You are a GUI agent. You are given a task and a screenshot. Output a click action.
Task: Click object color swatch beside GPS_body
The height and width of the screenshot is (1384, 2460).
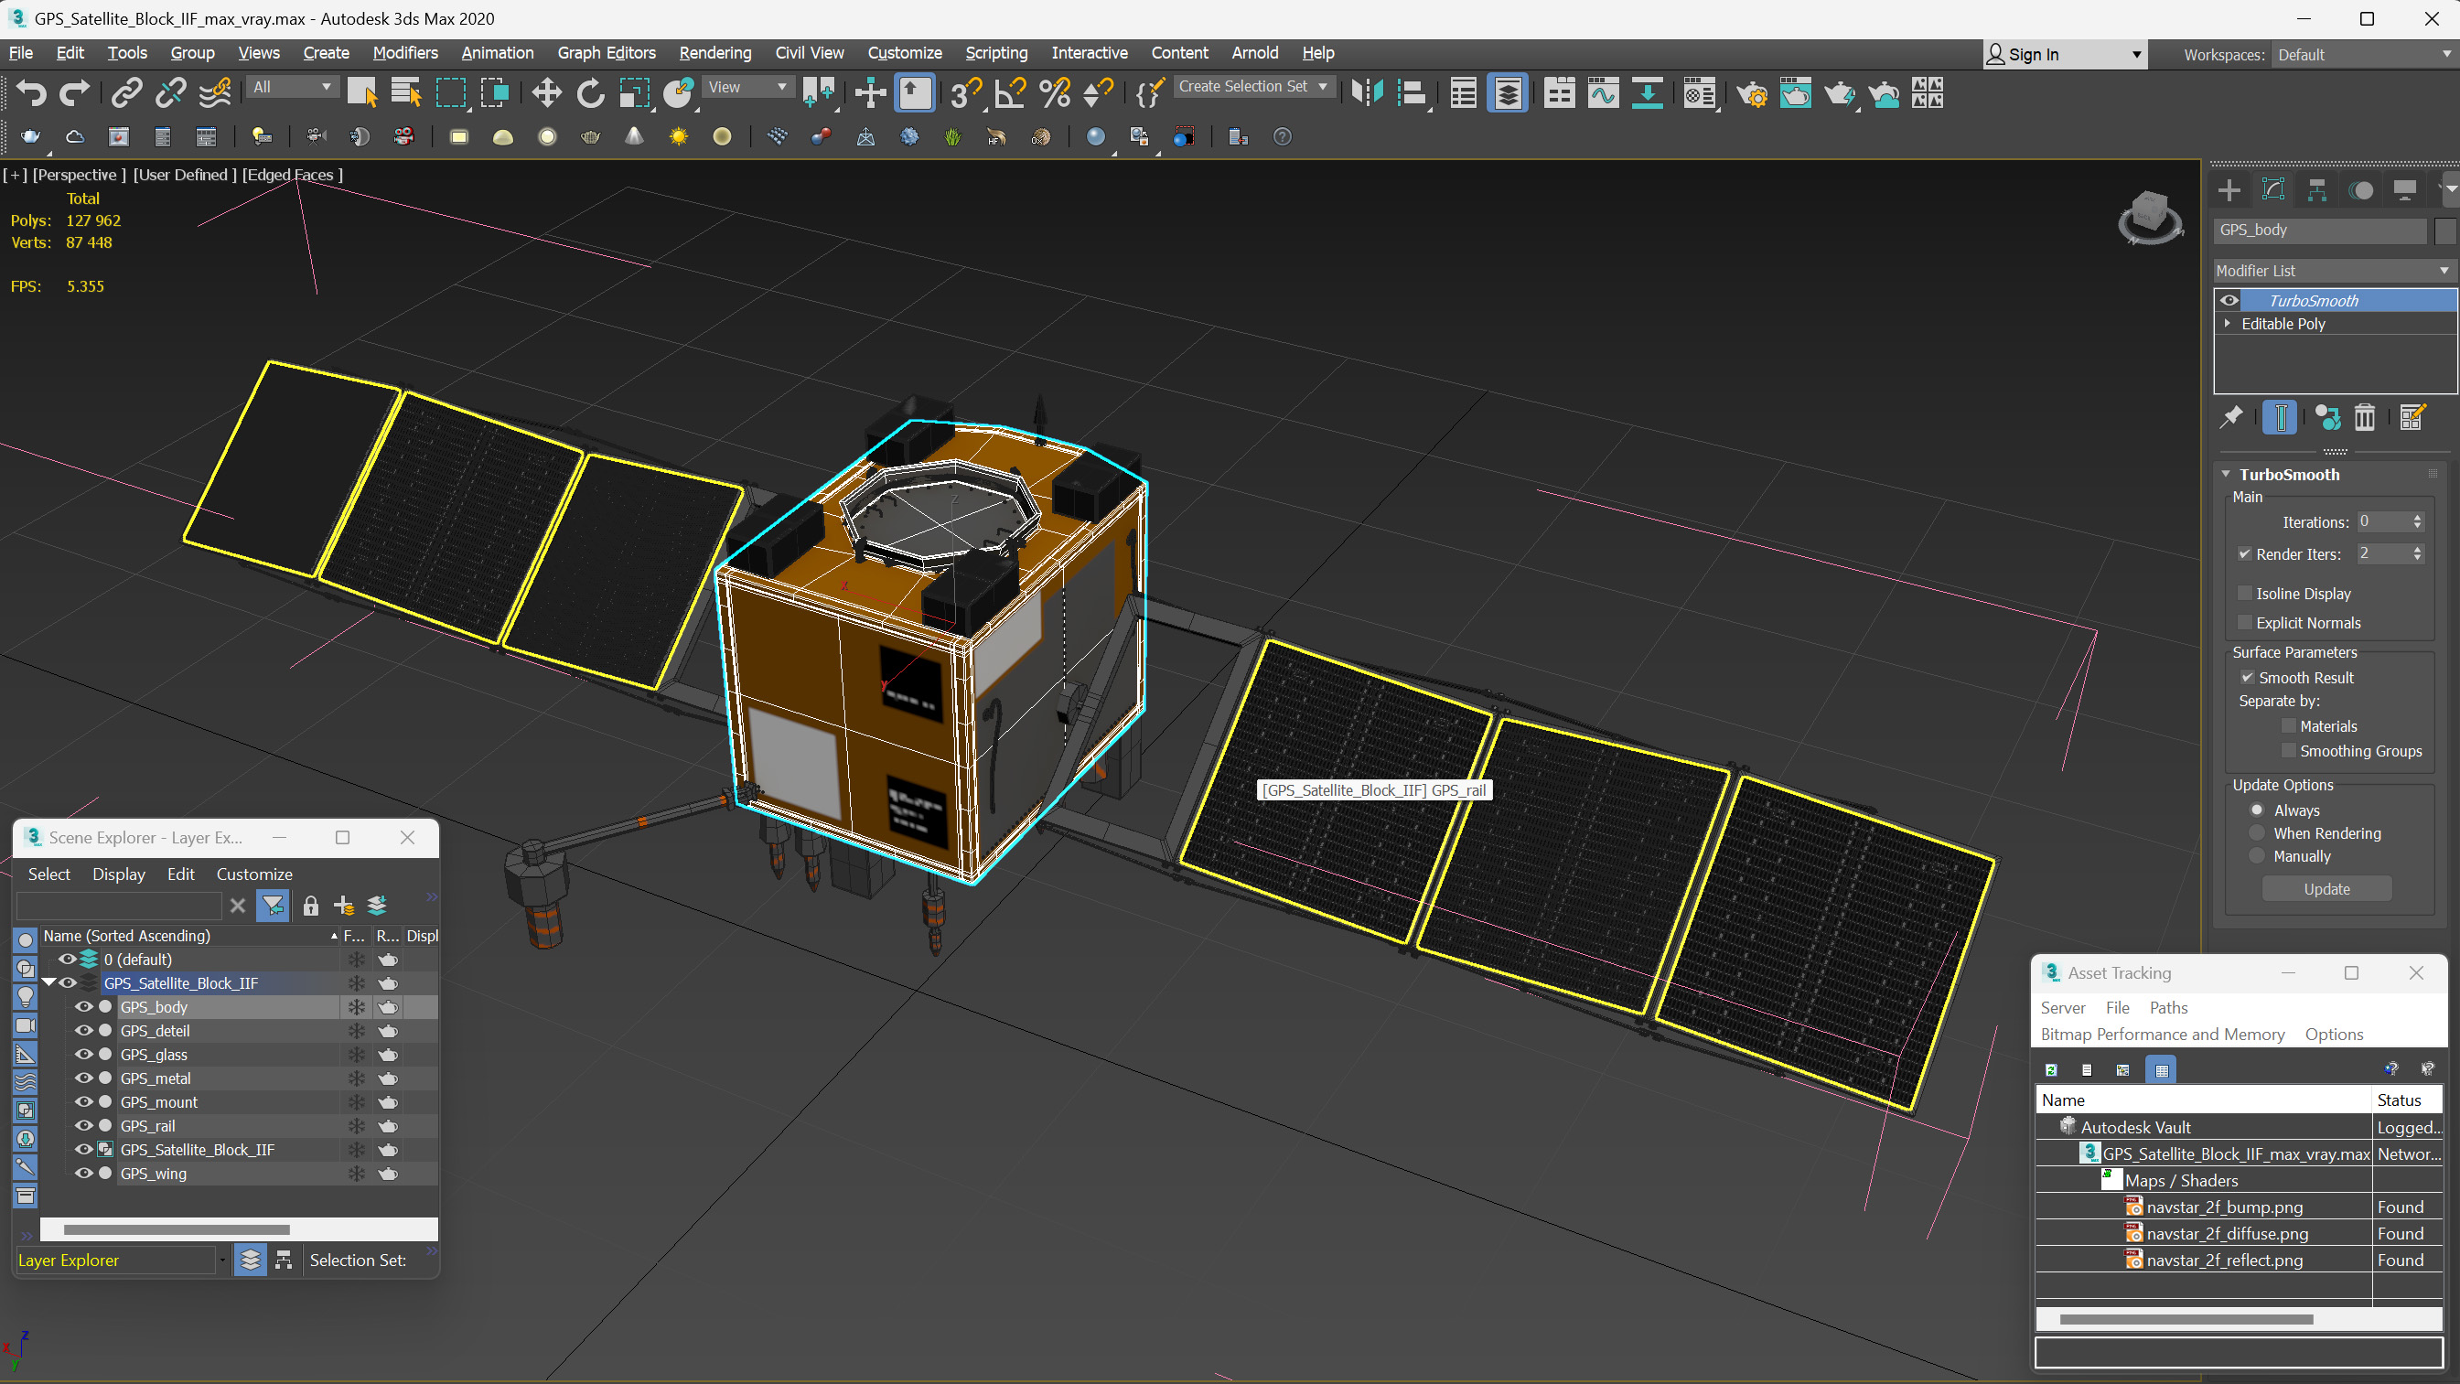tap(2444, 231)
